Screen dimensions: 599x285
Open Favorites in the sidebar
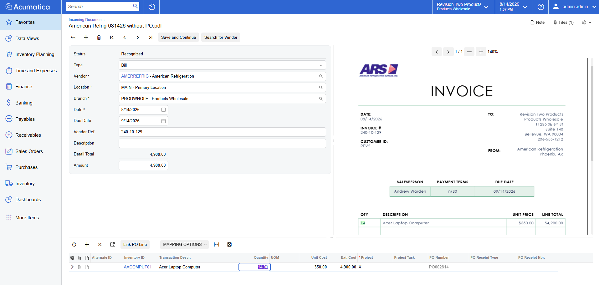click(31, 22)
